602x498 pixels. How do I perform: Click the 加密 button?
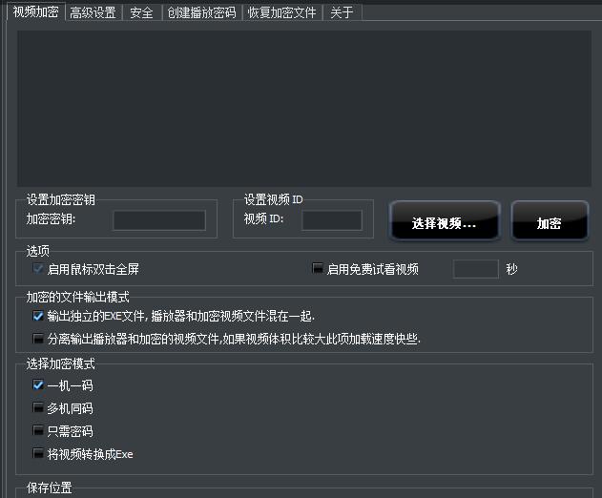point(550,221)
